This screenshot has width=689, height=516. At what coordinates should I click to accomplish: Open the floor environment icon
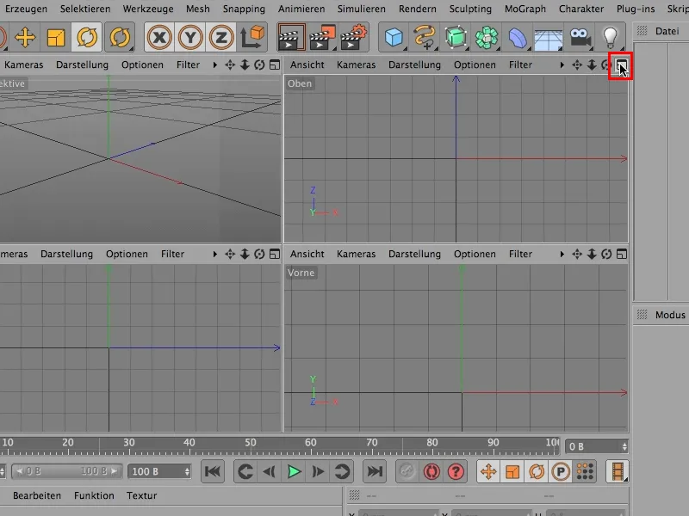point(549,40)
